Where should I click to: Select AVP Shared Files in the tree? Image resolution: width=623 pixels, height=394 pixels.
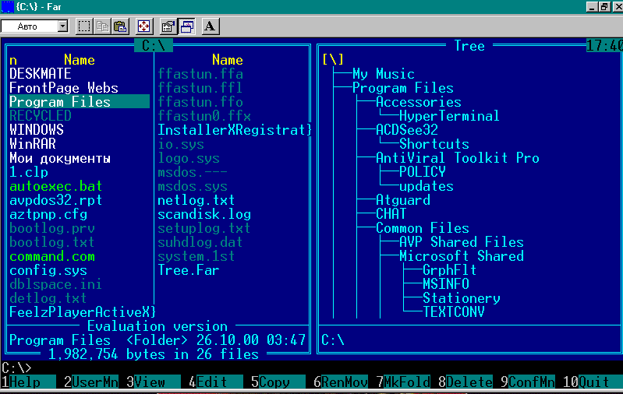[462, 242]
